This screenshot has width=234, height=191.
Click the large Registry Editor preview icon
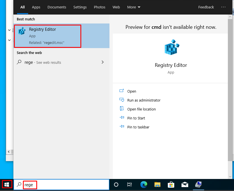coord(172,47)
